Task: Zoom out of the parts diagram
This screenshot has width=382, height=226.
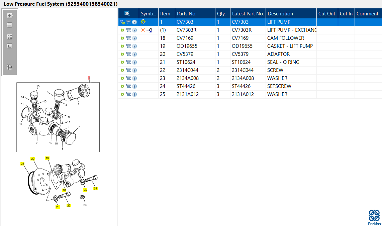Action: [x=10, y=25]
